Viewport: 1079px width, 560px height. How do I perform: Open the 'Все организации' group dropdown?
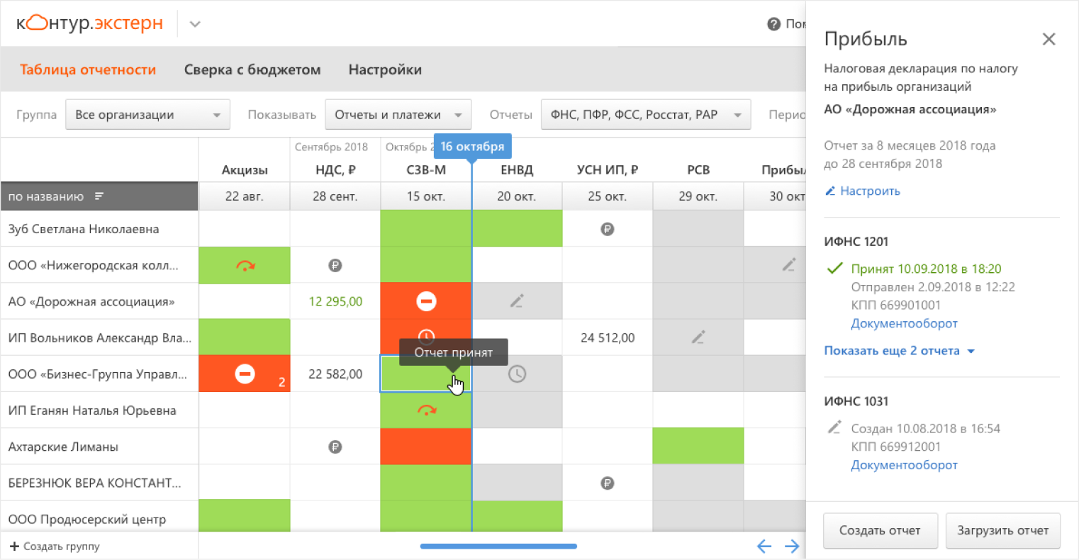[x=147, y=115]
